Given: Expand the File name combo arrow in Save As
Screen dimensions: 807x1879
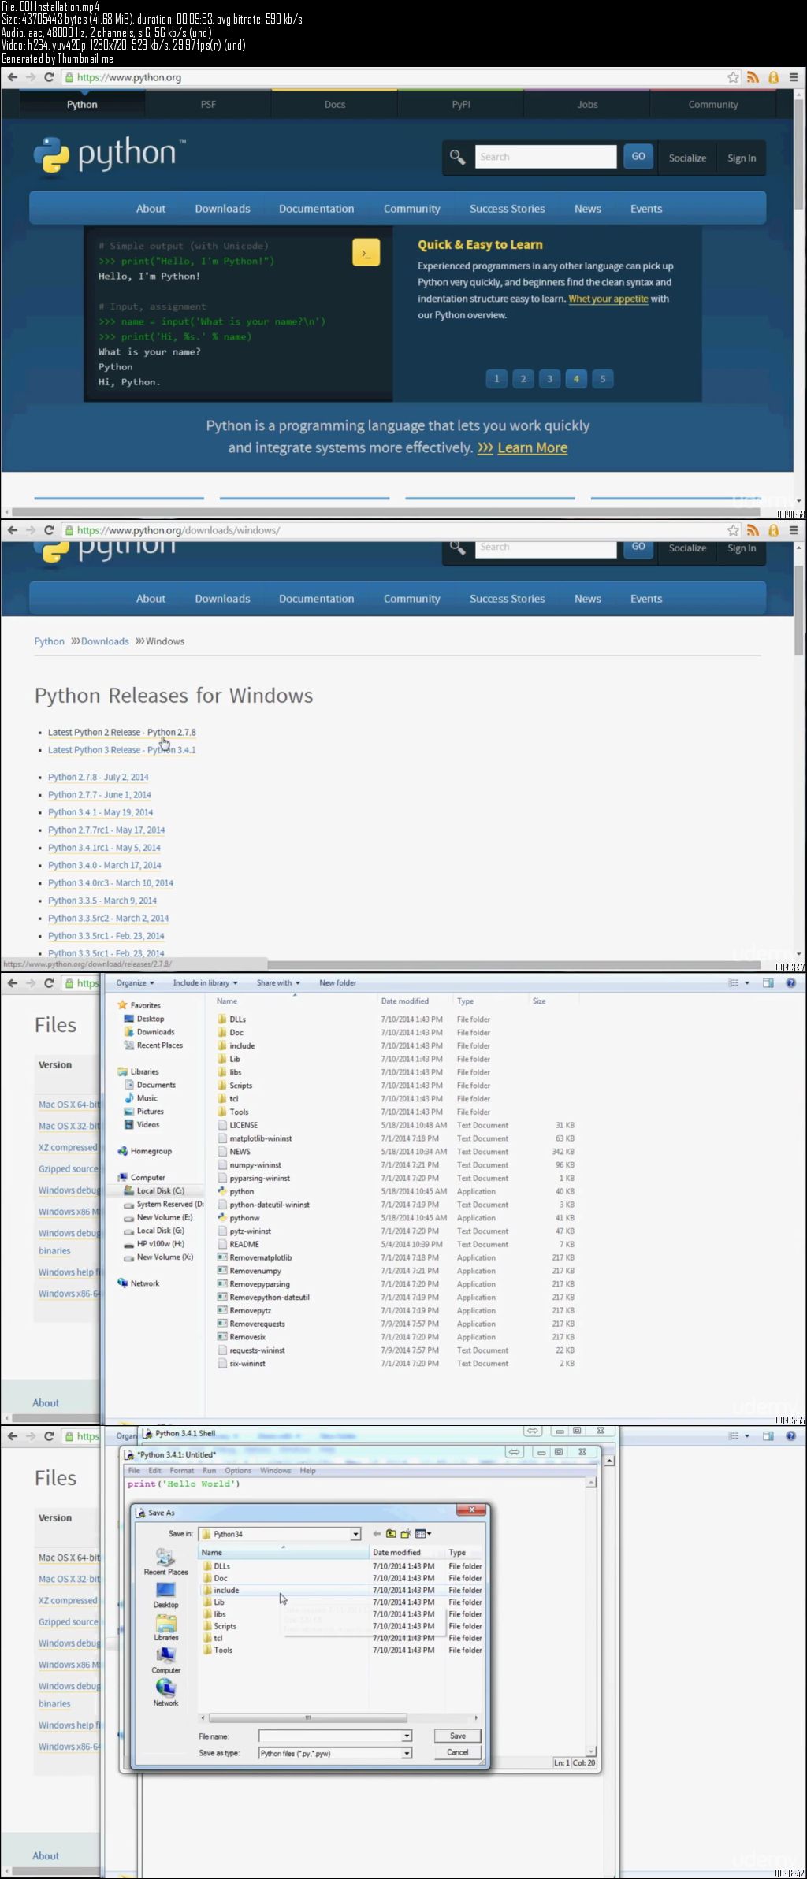Looking at the screenshot, I should [407, 1736].
